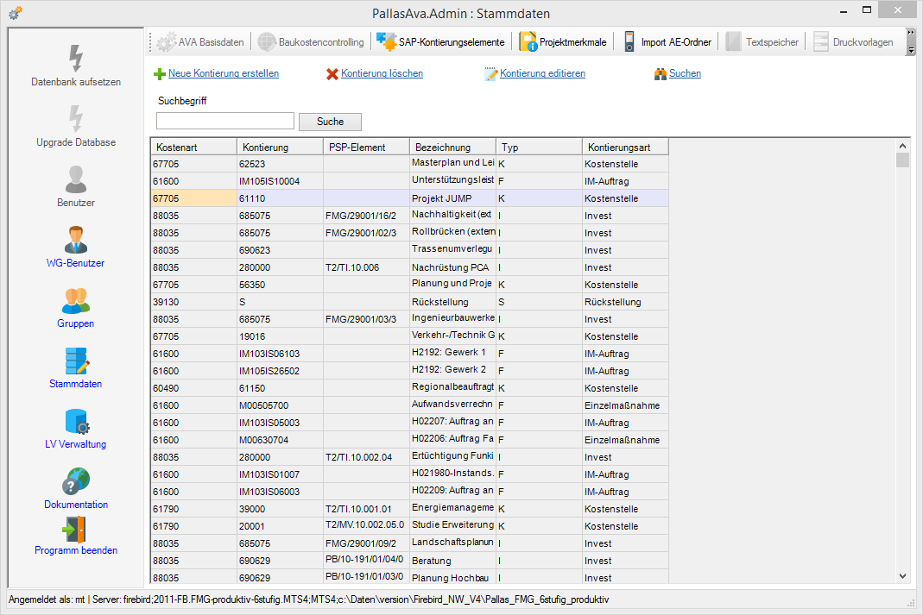923x615 pixels.
Task: Sort by Kontierung column header
Action: [281, 147]
